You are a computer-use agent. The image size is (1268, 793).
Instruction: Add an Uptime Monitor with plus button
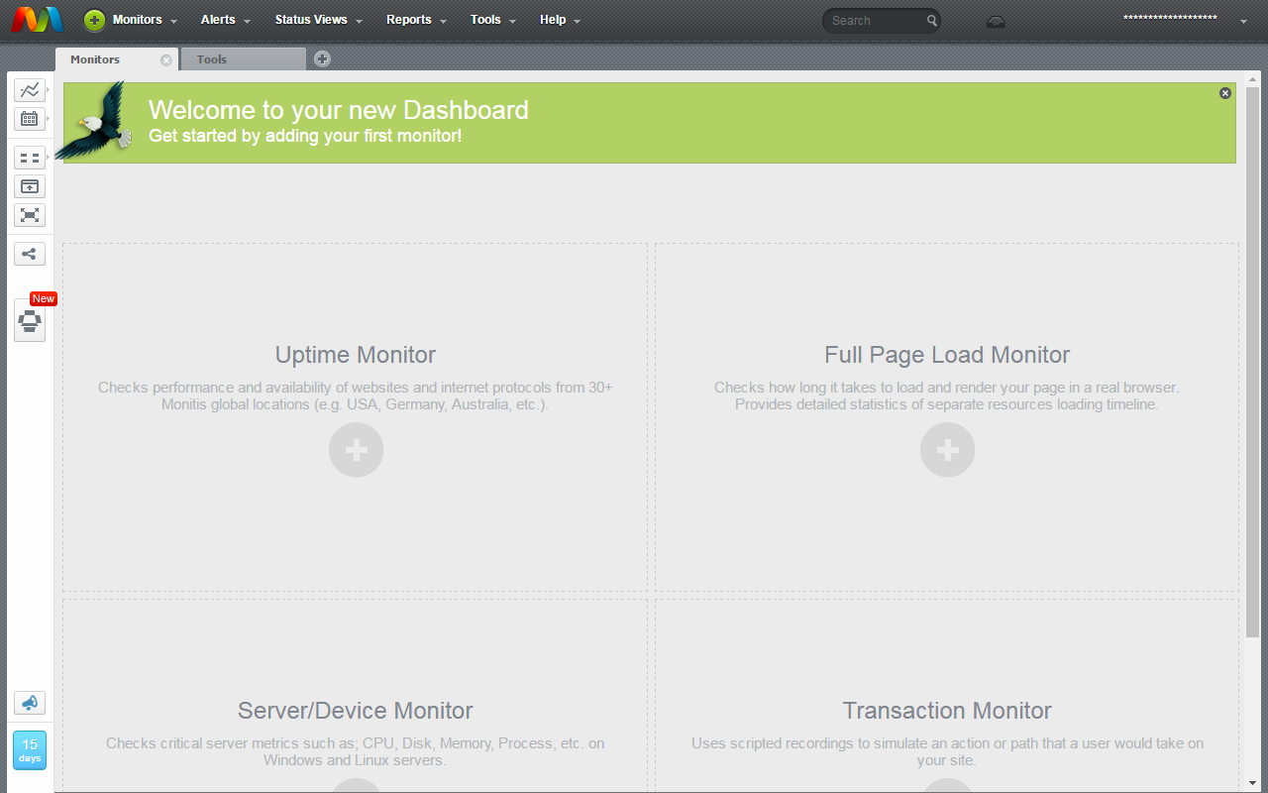[x=357, y=450]
